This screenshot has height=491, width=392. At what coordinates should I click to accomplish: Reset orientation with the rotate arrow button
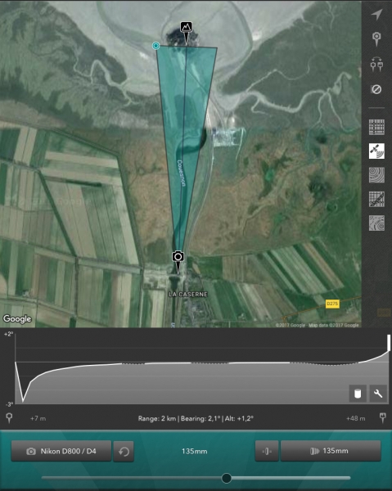coord(124,451)
